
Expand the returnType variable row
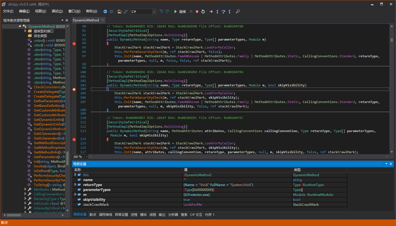click(76, 185)
